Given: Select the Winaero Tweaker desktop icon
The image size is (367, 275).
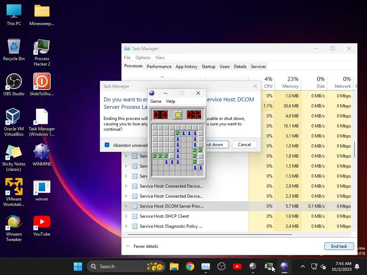Looking at the screenshot, I should click(14, 228).
